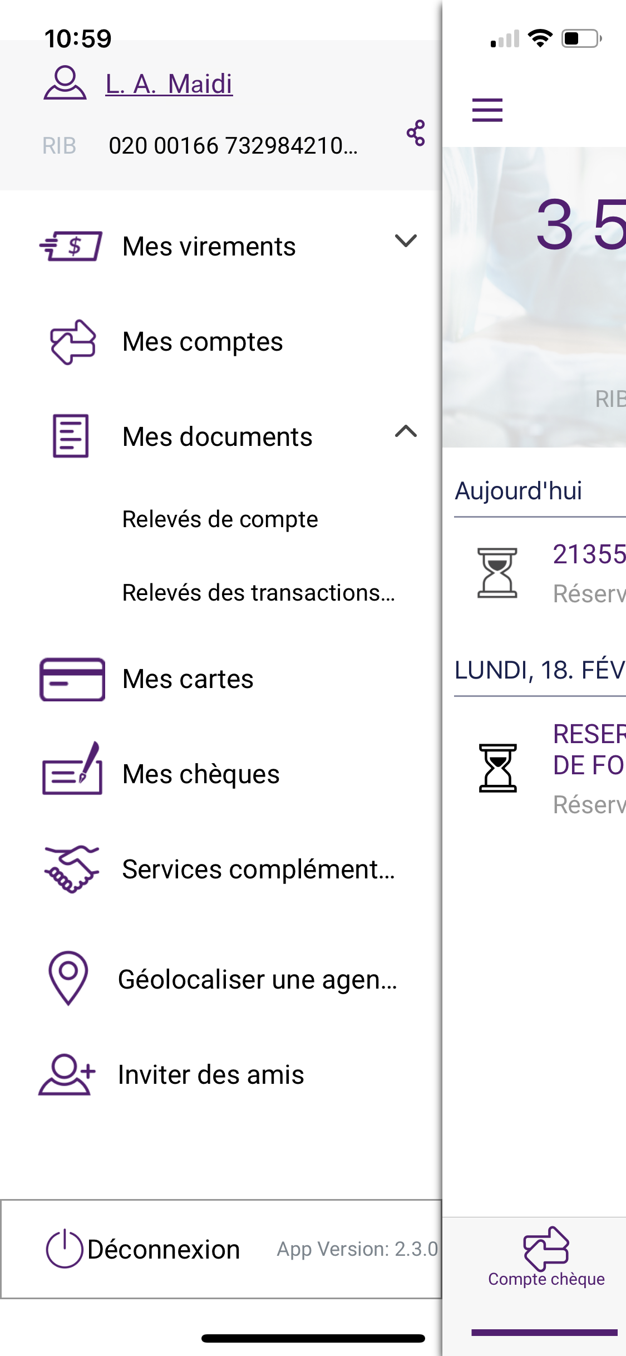Click the add friend person icon
The image size is (626, 1356).
coord(67,1074)
